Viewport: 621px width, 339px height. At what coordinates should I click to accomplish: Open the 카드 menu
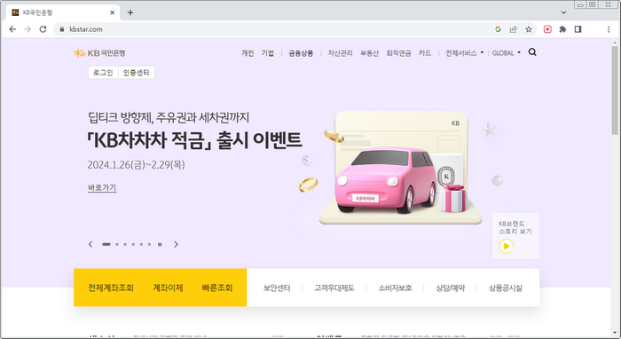click(x=425, y=53)
